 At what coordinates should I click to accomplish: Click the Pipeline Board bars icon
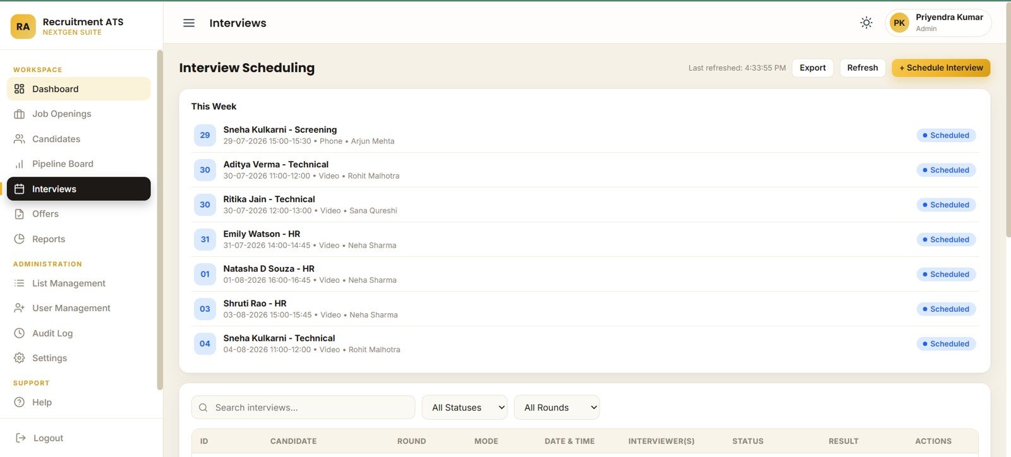point(20,164)
